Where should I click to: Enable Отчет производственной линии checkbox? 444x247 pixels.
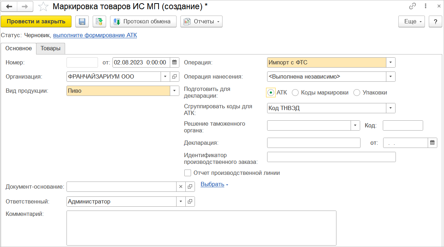click(188, 173)
